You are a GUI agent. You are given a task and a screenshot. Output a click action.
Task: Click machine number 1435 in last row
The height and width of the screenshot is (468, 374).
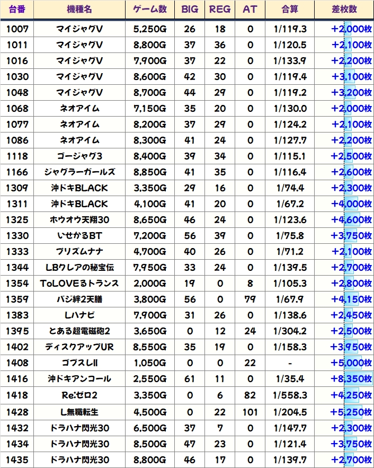(x=17, y=460)
